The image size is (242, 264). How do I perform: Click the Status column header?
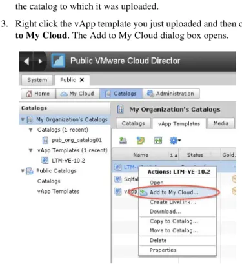point(195,155)
